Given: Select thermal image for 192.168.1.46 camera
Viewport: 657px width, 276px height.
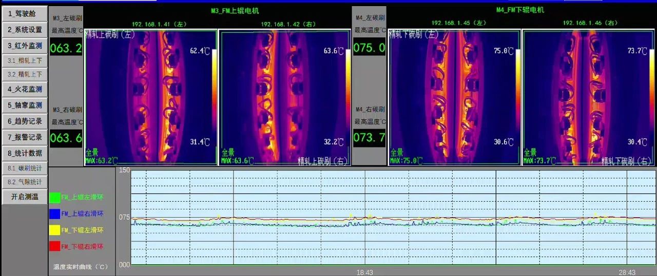Looking at the screenshot, I should 588,97.
